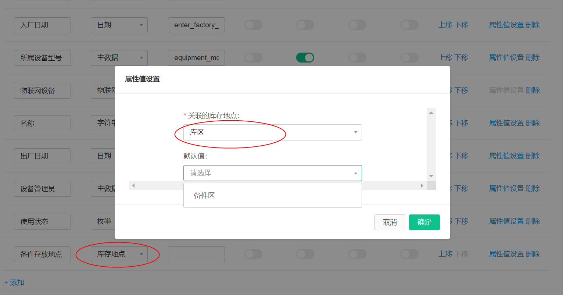563x295 pixels.
Task: Collapse the 默认值 请选择 dropdown
Action: point(273,173)
